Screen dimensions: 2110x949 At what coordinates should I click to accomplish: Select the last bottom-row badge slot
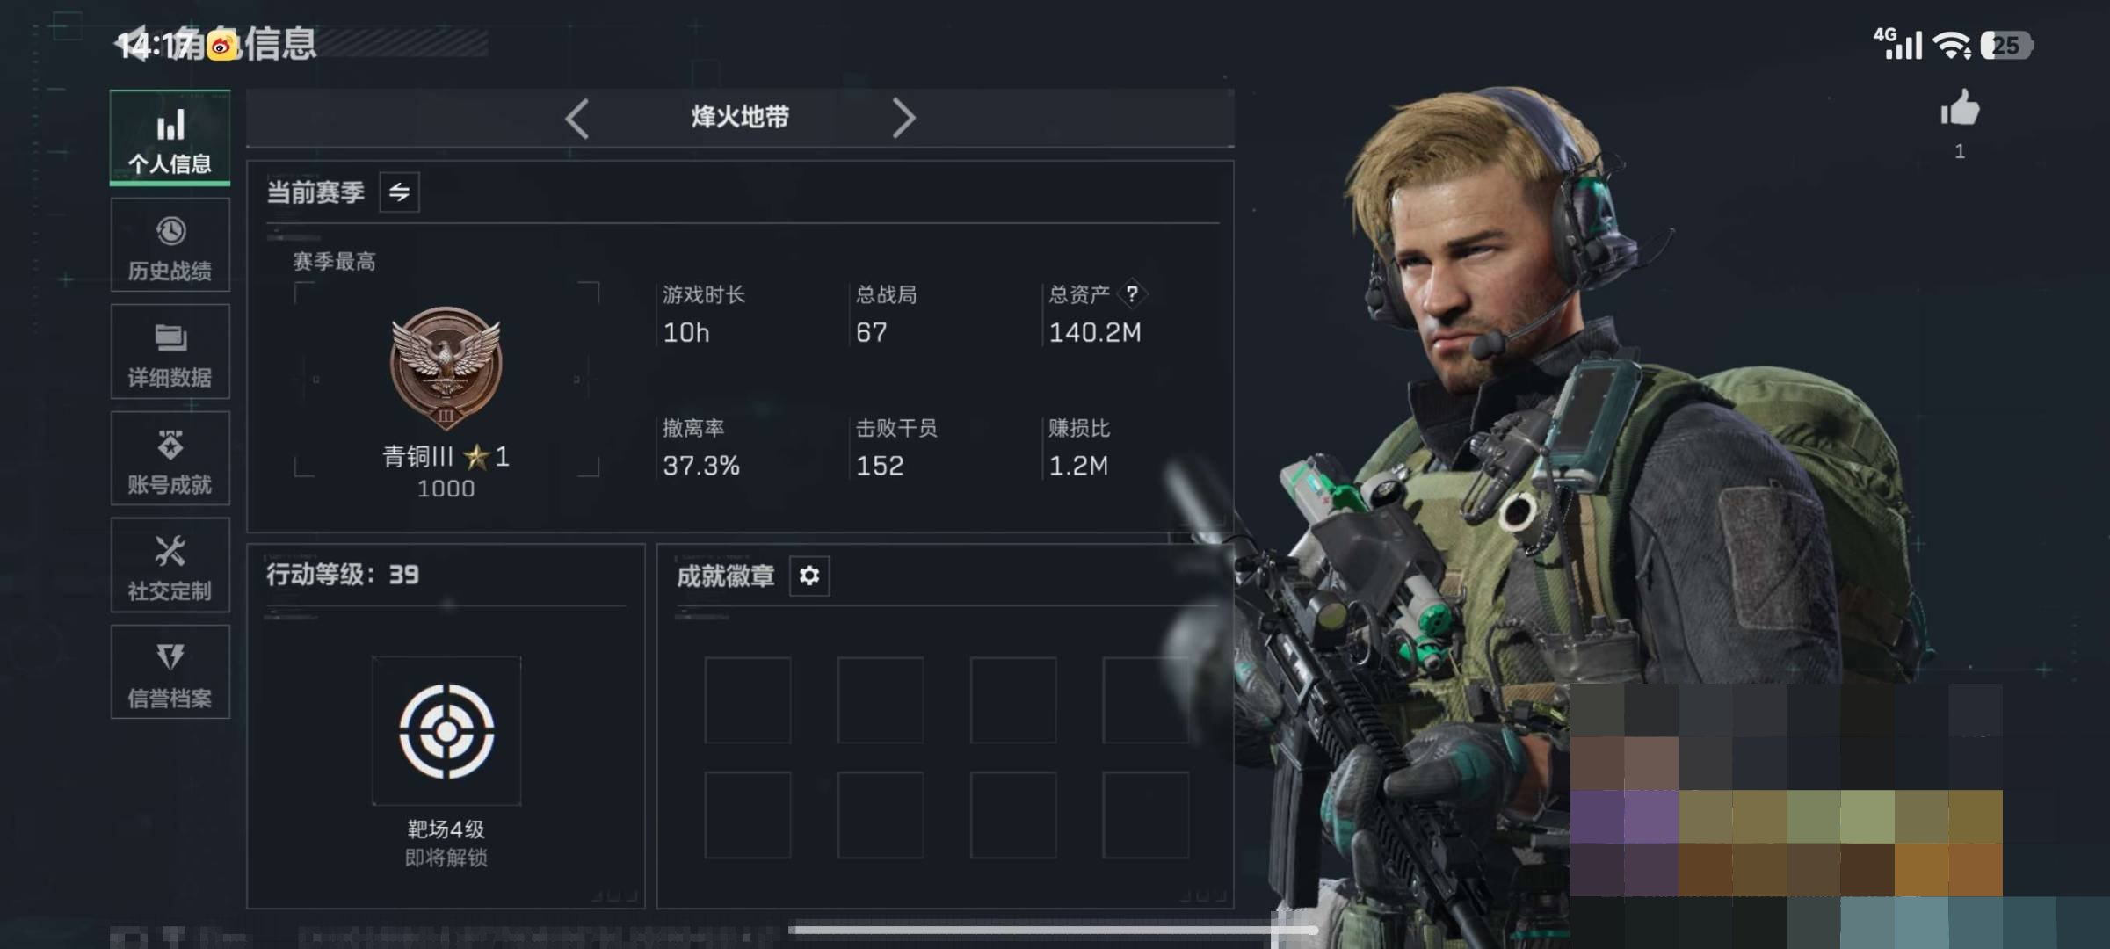(x=1146, y=815)
